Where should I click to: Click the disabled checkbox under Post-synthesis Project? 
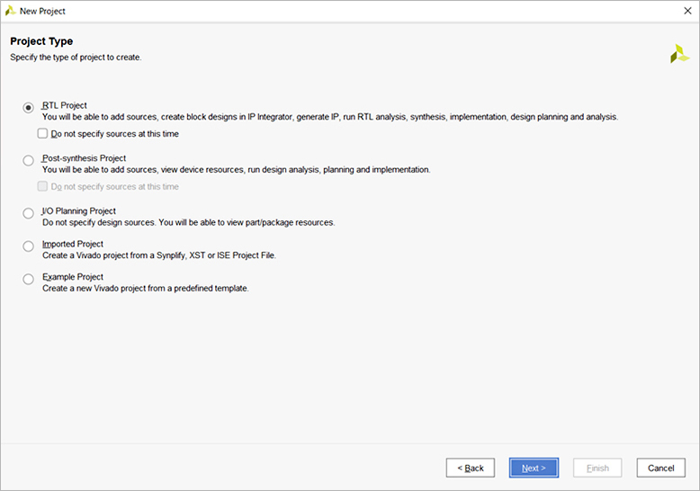[x=42, y=186]
